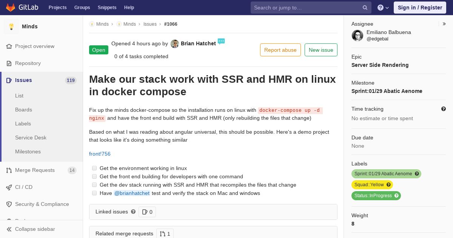The height and width of the screenshot is (238, 453).
Task: Click New issue button
Action: (x=321, y=50)
